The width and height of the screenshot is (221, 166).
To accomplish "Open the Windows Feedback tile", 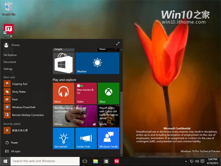I will 109,138.
